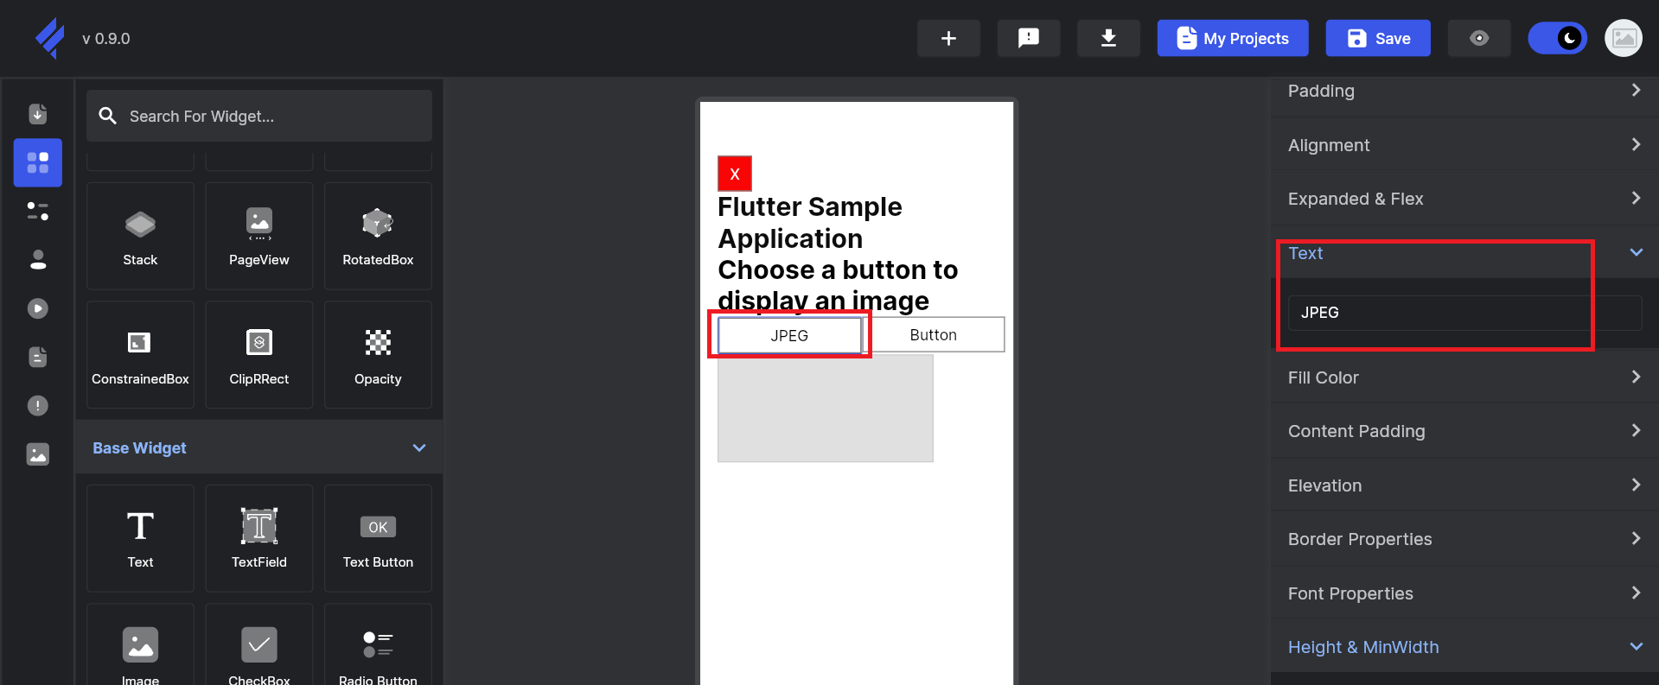
Task: Toggle preview with the eye icon
Action: click(x=1478, y=39)
